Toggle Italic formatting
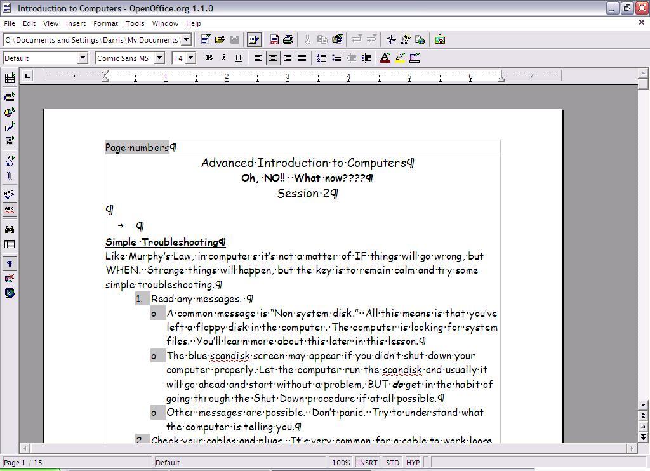This screenshot has width=650, height=471. click(223, 58)
